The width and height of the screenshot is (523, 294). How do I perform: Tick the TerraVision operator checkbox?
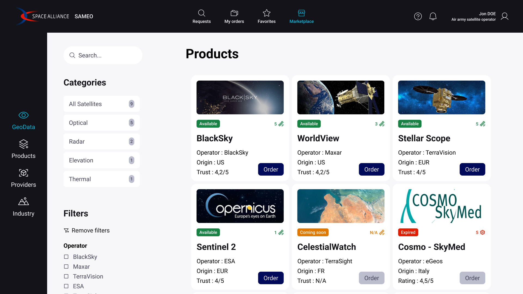point(66,276)
